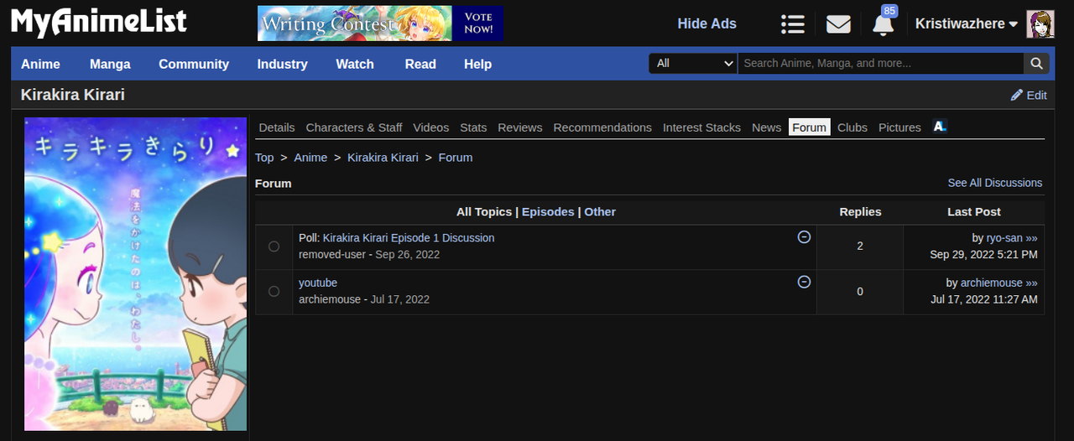
Task: Click the Hide Ads link
Action: [x=706, y=23]
